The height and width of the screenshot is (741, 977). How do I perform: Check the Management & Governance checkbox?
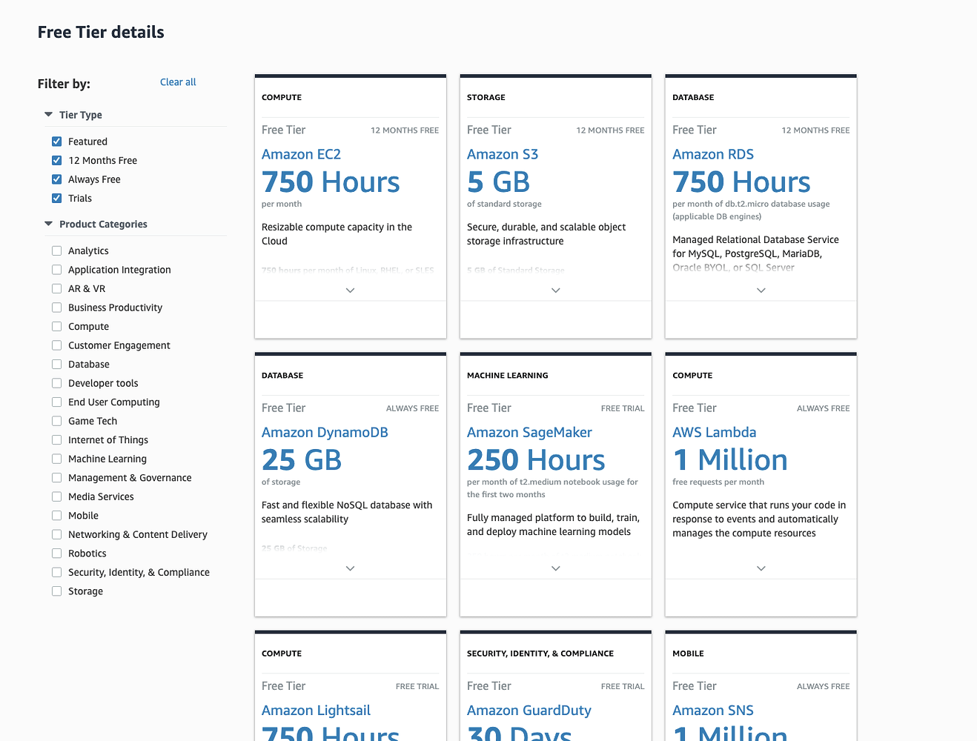tap(57, 477)
